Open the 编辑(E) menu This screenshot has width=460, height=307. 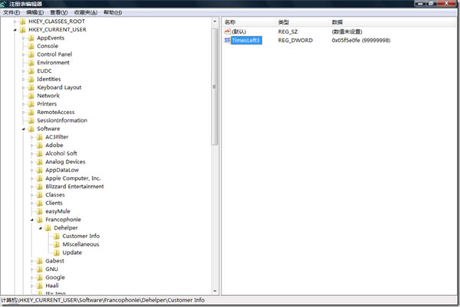35,12
